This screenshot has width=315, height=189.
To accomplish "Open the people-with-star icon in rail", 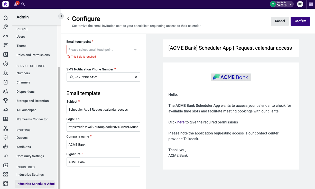I will (x=5, y=91).
